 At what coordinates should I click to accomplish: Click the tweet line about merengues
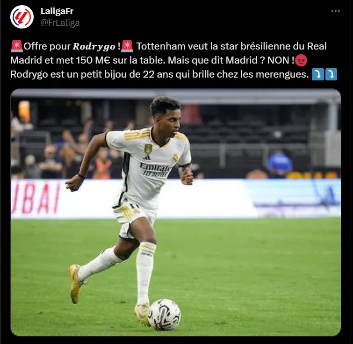tap(159, 74)
